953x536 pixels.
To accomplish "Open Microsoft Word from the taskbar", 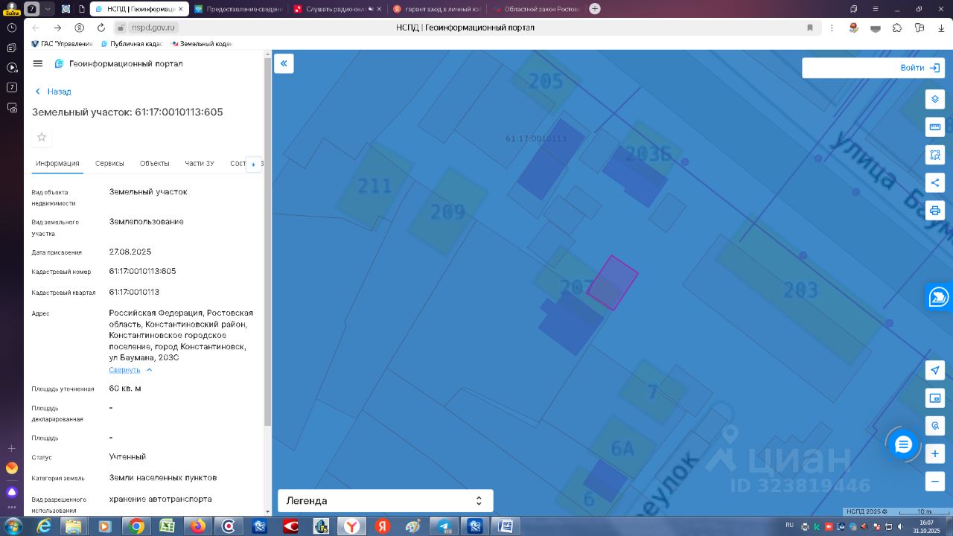I will pyautogui.click(x=506, y=526).
